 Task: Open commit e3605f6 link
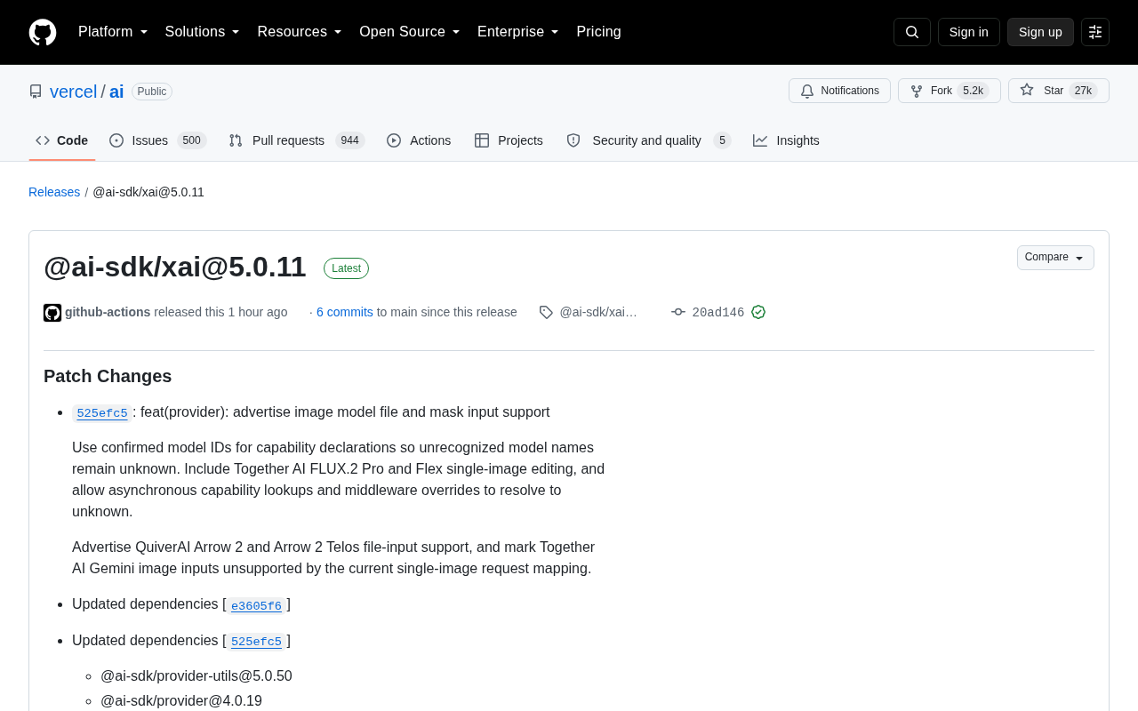click(256, 605)
